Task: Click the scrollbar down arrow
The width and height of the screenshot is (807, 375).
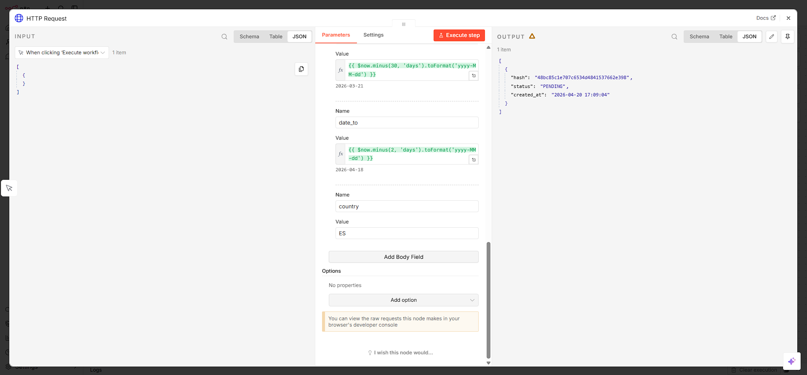Action: [x=488, y=363]
